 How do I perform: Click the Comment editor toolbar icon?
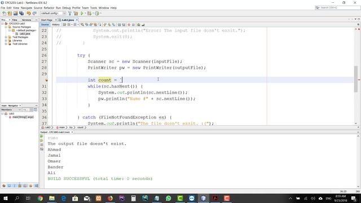pyautogui.click(x=139, y=25)
